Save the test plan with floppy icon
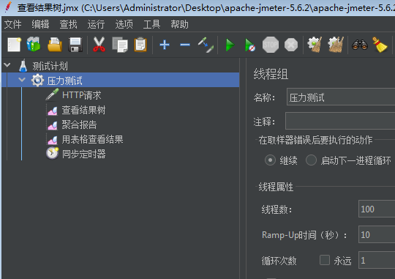 tap(75, 45)
